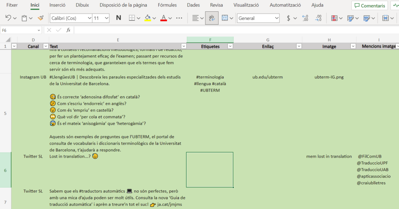Apply the yellow fill color
This screenshot has width=399, height=209.
coord(148,18)
